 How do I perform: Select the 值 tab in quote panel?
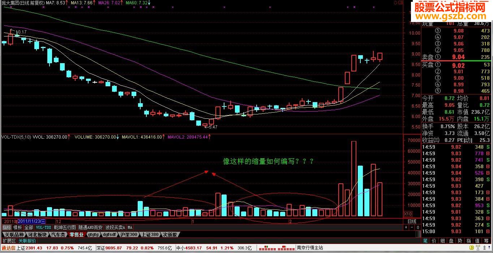point(477,241)
